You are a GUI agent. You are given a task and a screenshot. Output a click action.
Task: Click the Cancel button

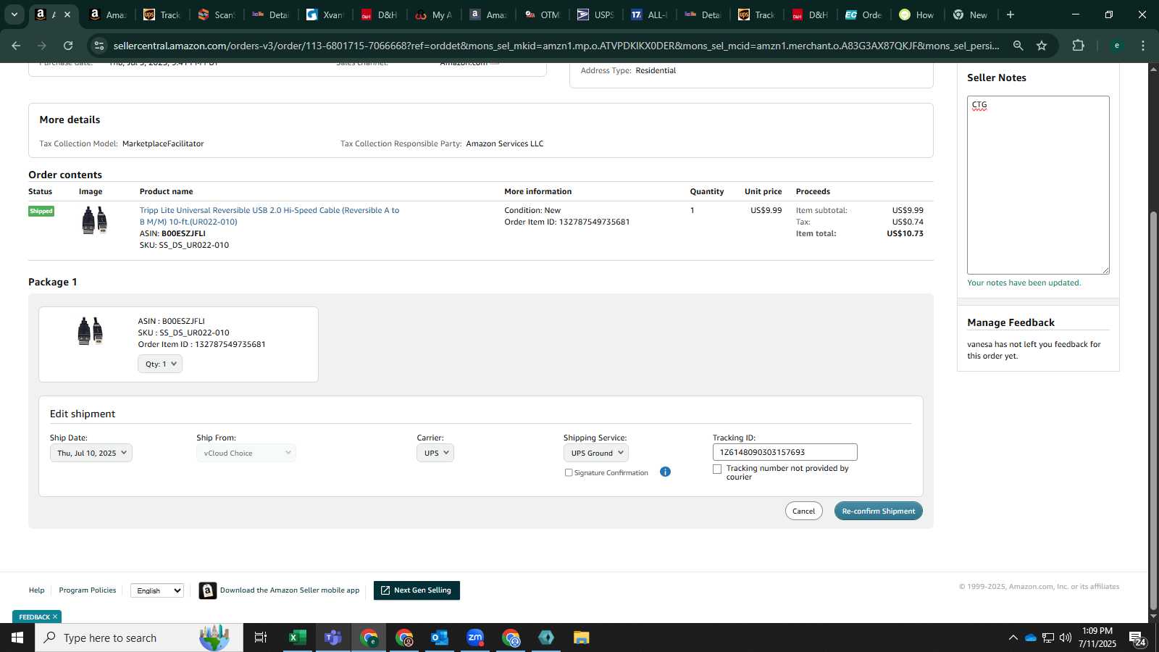803,511
